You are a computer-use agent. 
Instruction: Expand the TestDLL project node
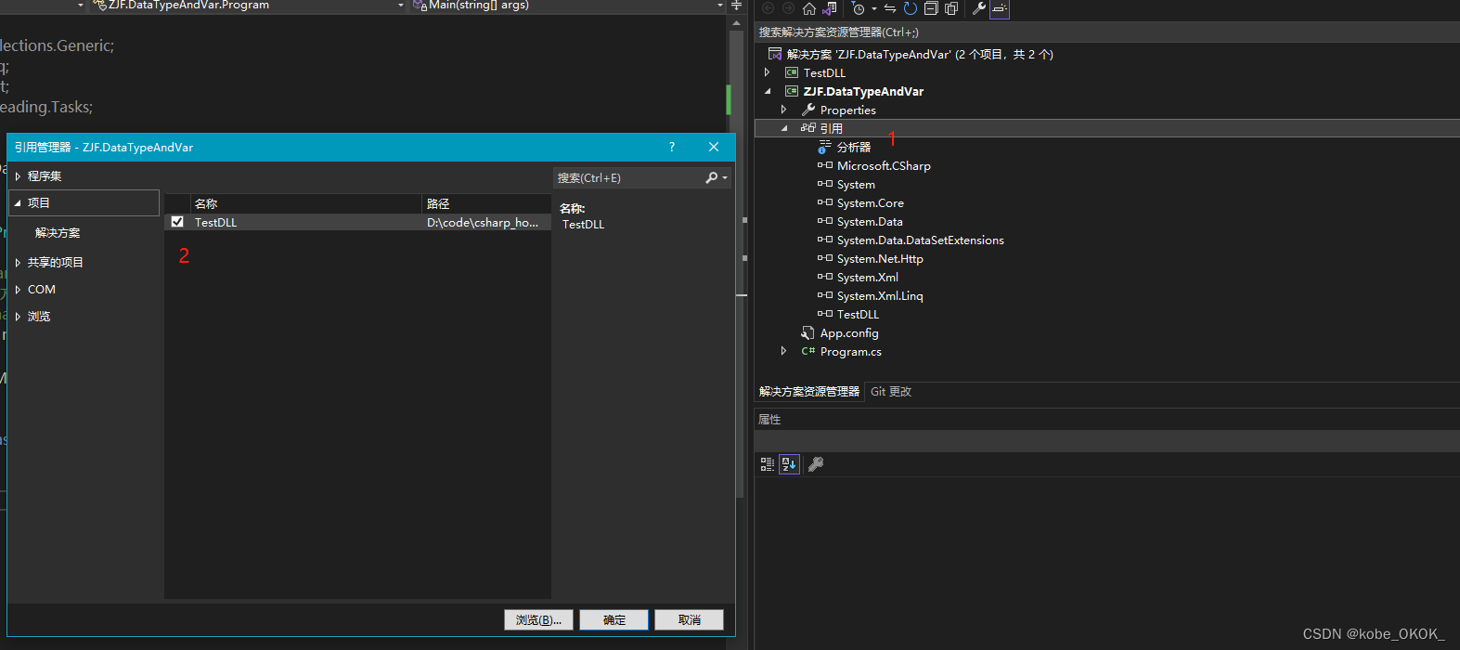click(x=767, y=72)
